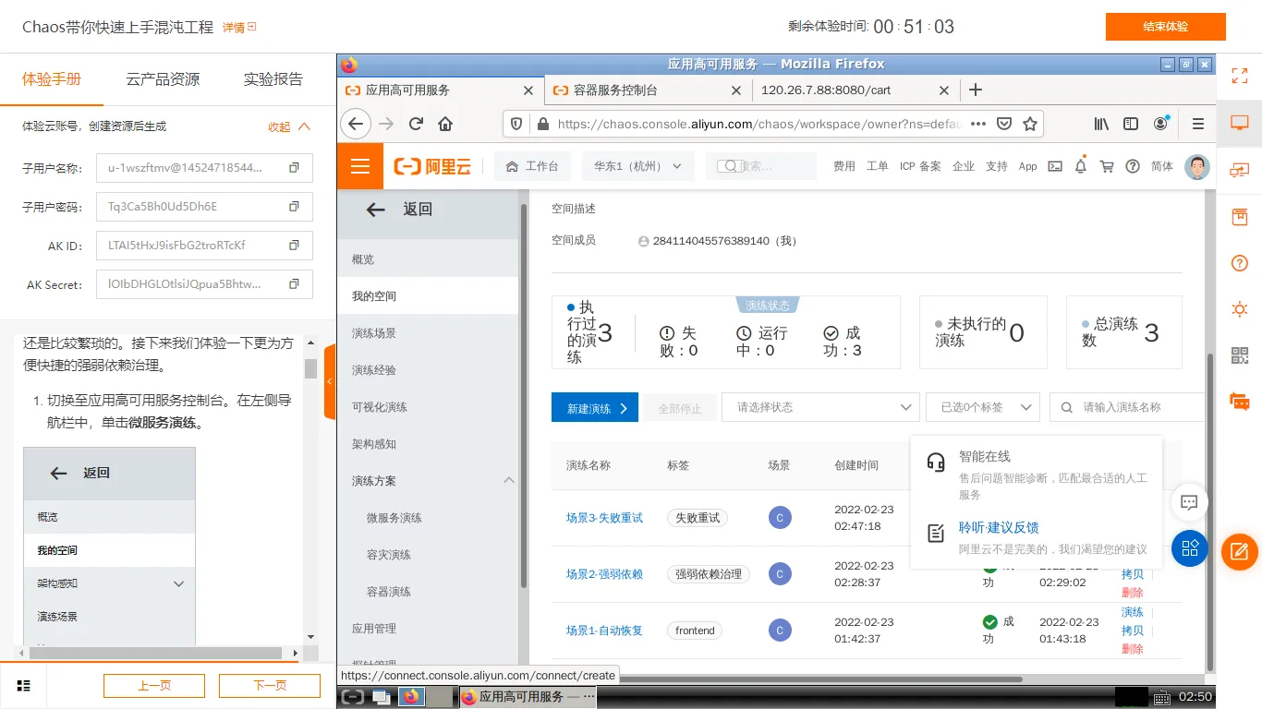
Task: Click the 工作台 workbench button
Action: point(532,166)
